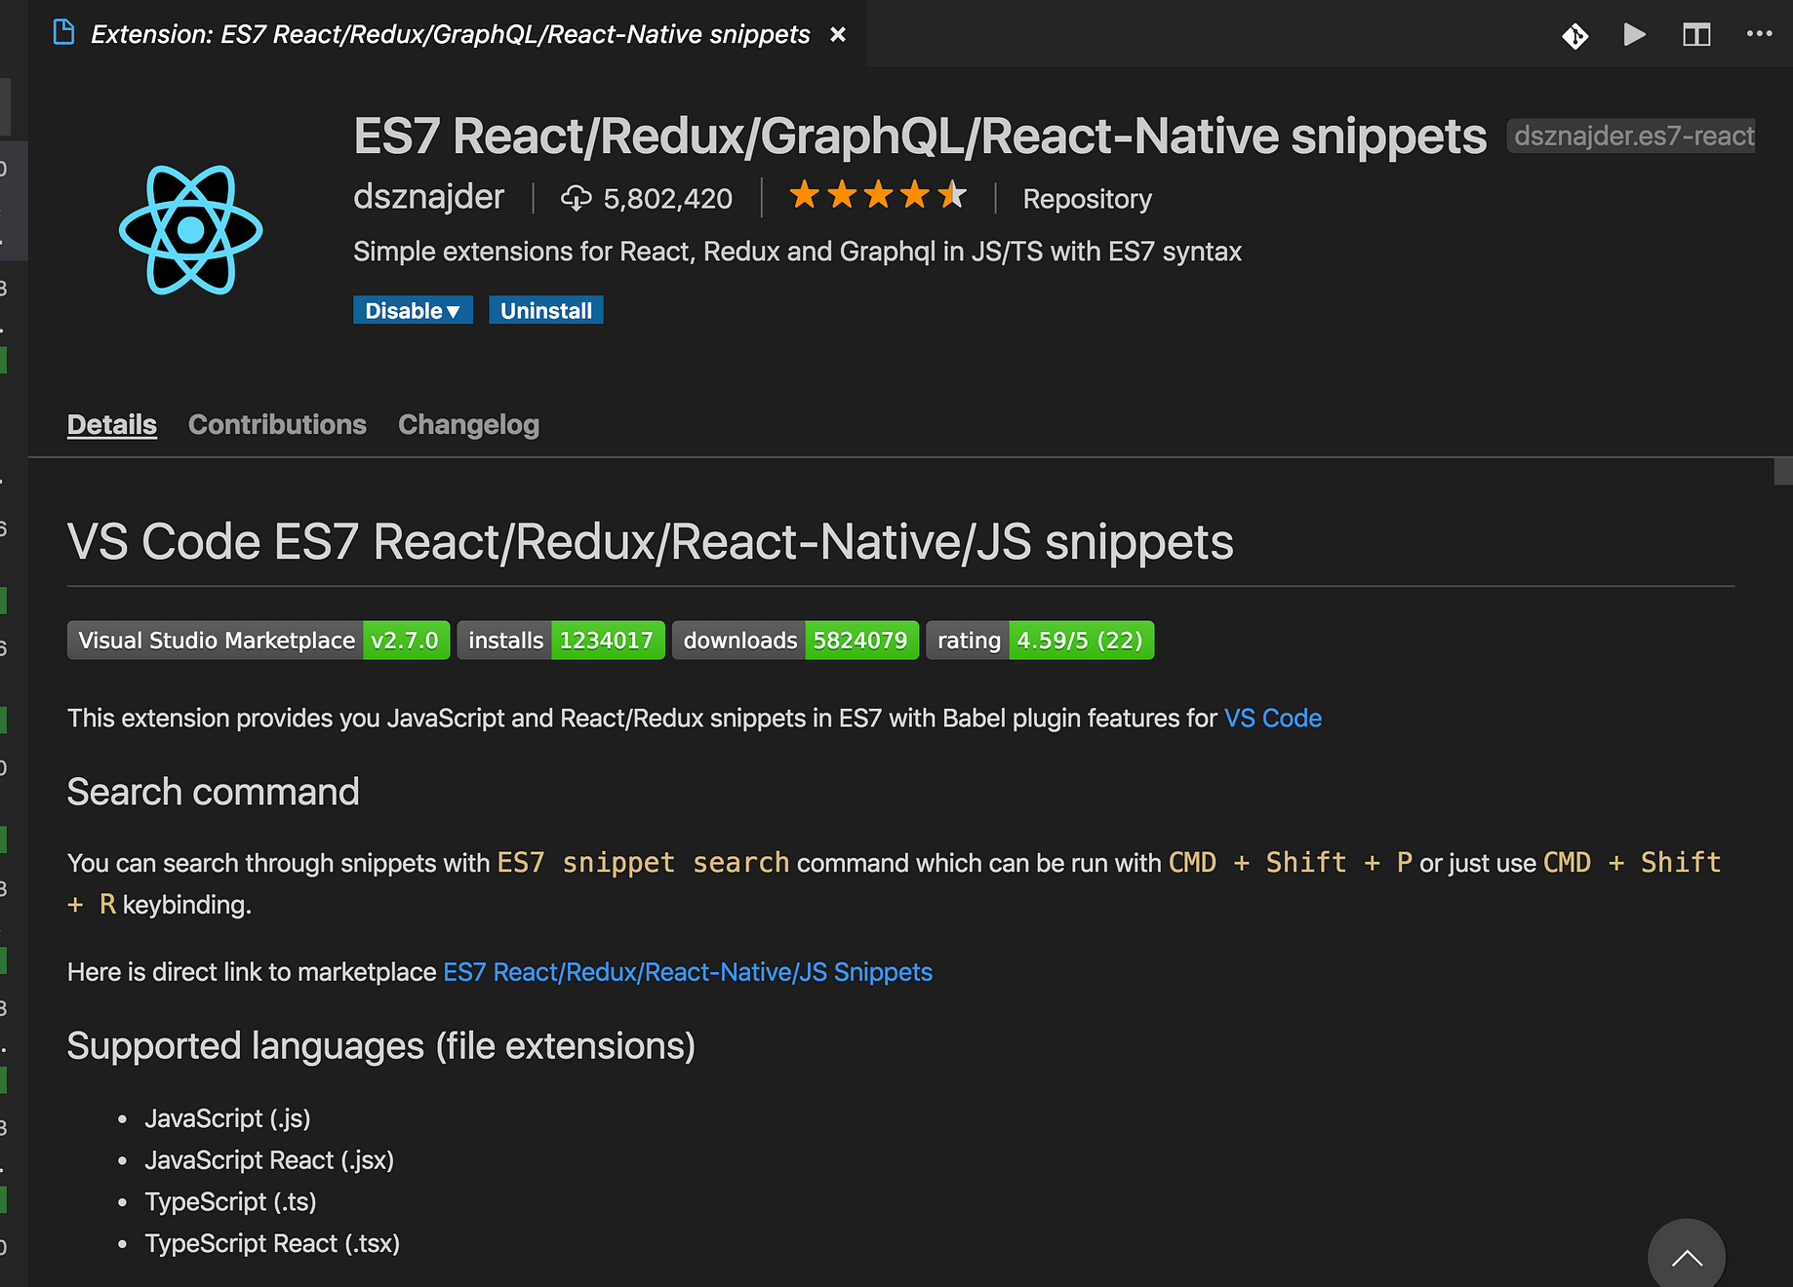This screenshot has height=1287, width=1793.
Task: Open the More Actions ellipsis menu
Action: click(x=1759, y=34)
